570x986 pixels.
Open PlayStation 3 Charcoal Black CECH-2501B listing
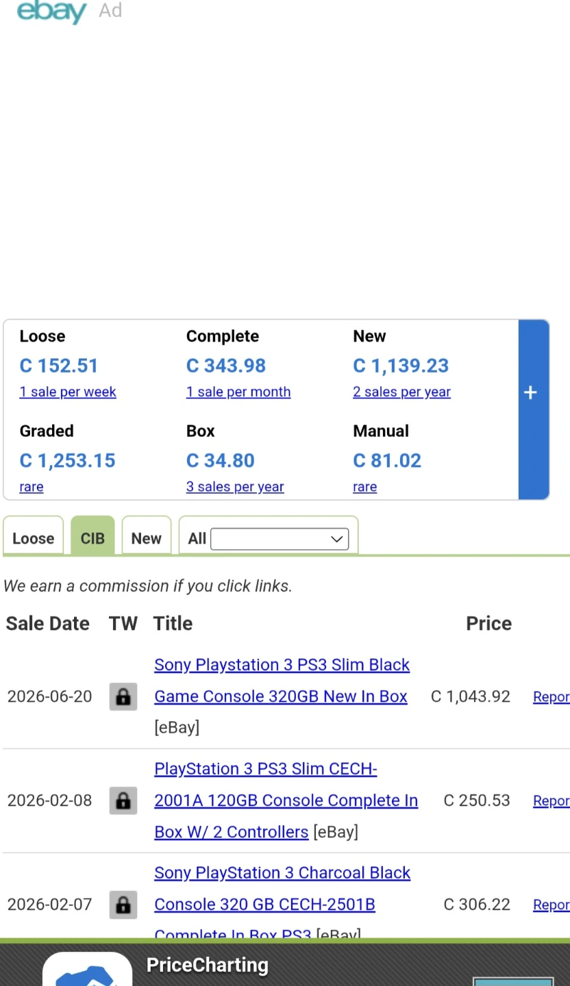[282, 904]
